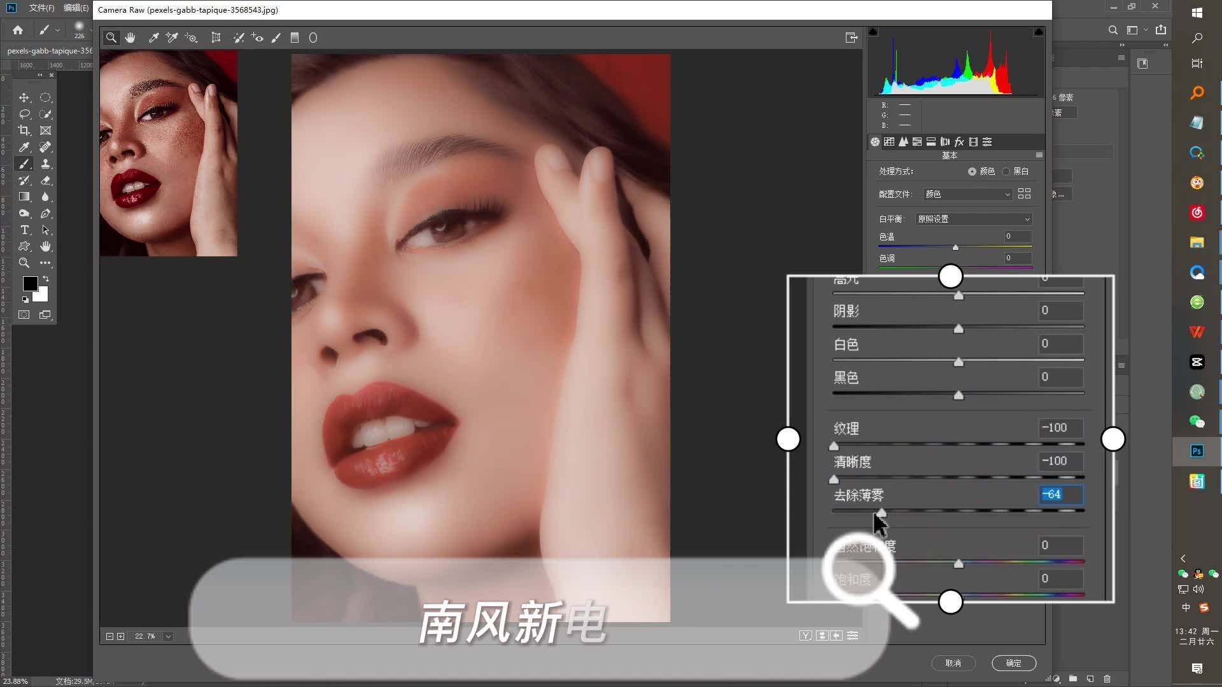Open the zoom level dropdown arrow

coord(168,636)
